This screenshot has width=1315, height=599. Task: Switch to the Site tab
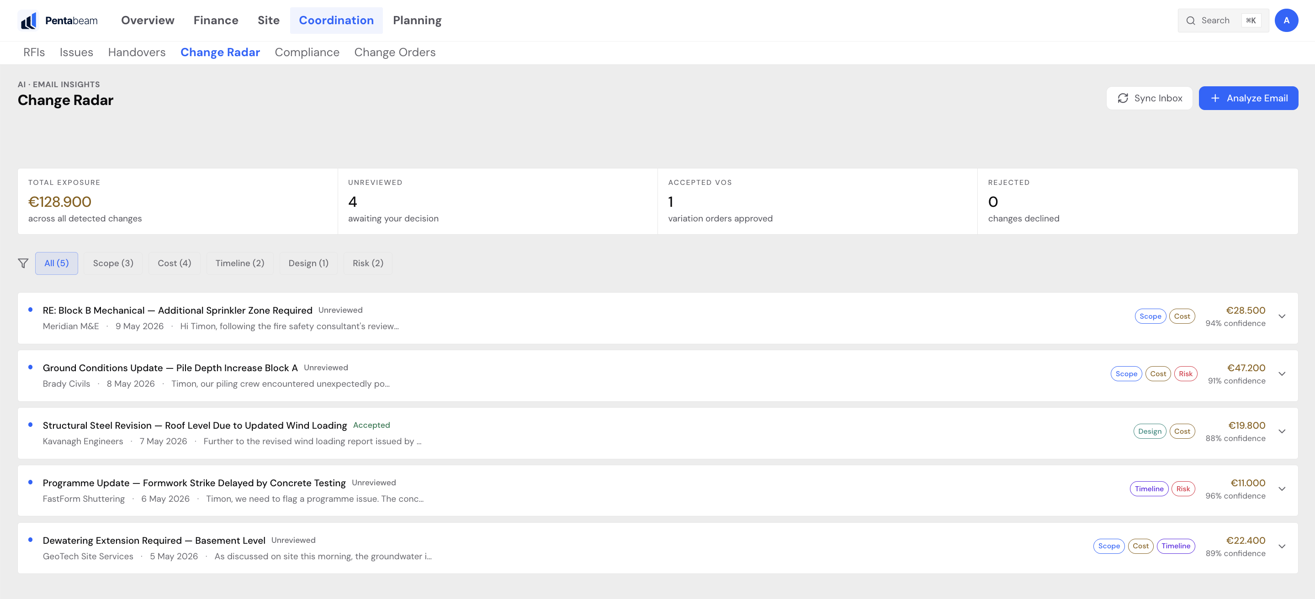tap(269, 21)
